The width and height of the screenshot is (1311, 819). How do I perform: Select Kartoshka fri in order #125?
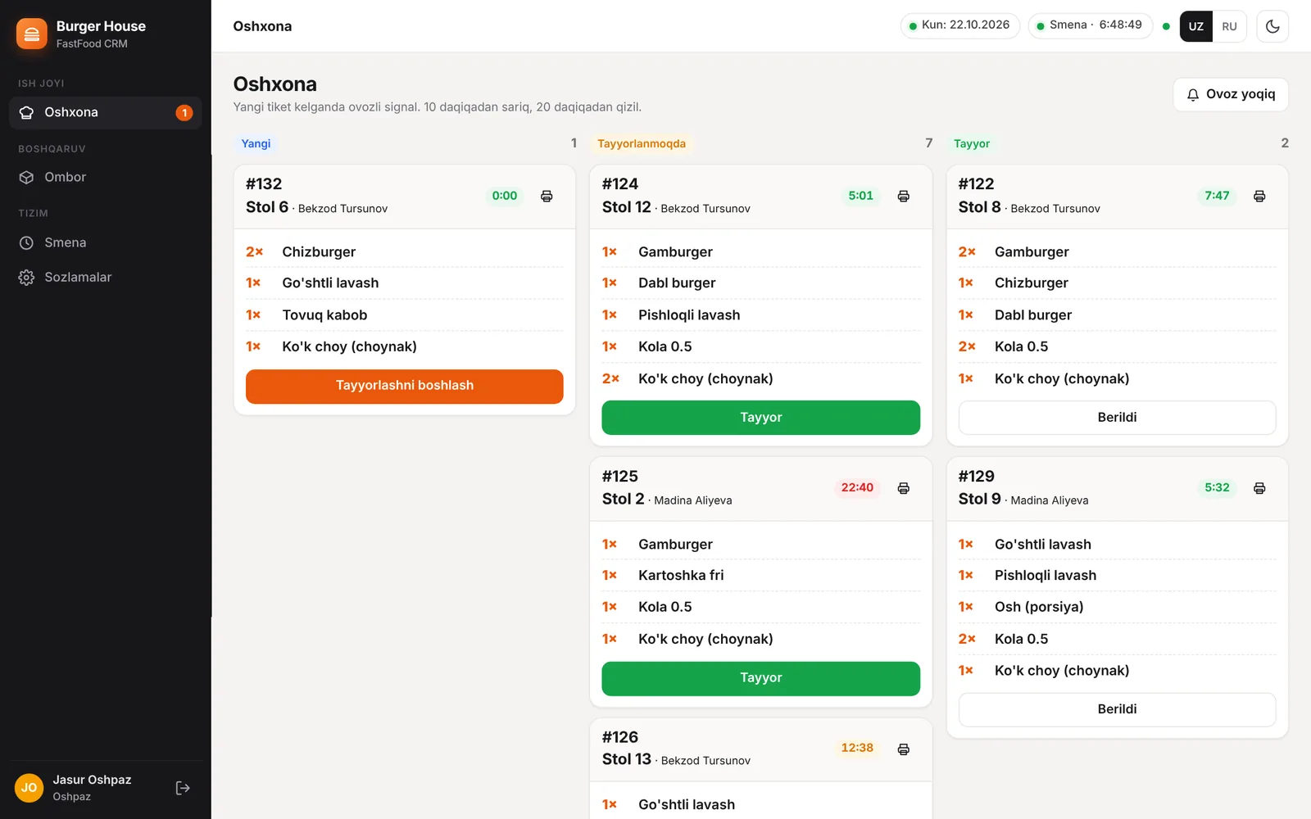coord(761,576)
